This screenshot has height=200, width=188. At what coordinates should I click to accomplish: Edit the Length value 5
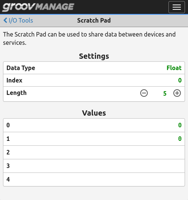pyautogui.click(x=165, y=93)
